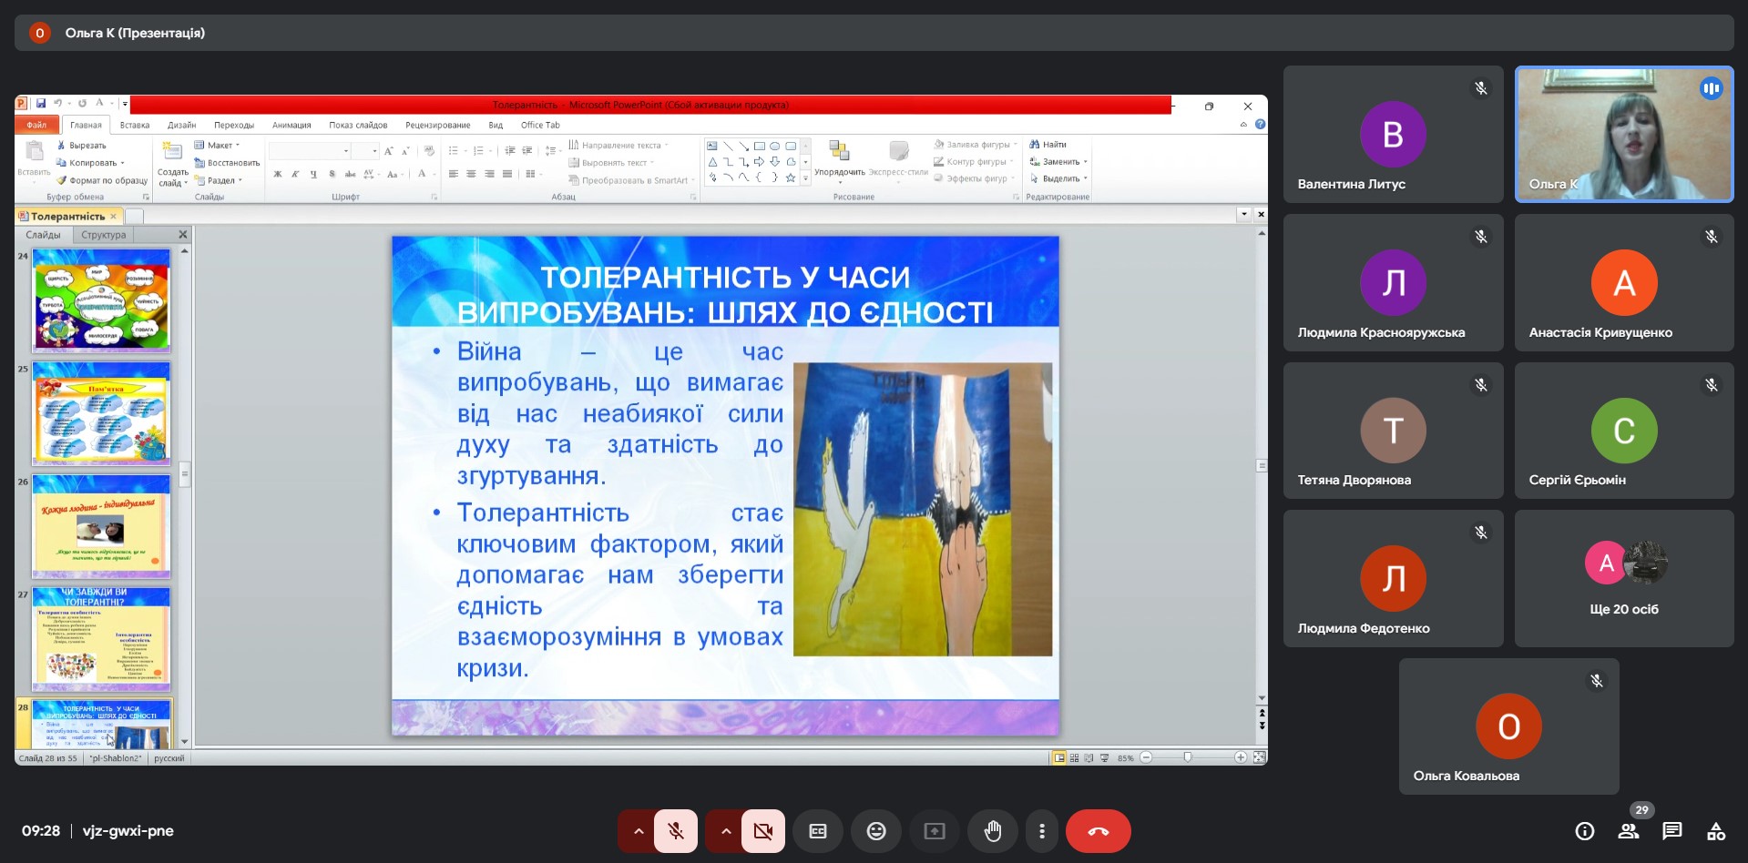The image size is (1748, 863).
Task: Click the Найти find button
Action: point(1048,145)
